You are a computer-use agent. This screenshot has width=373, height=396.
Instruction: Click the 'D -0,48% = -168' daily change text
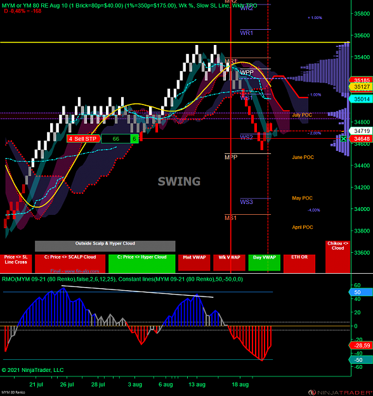(x=23, y=11)
